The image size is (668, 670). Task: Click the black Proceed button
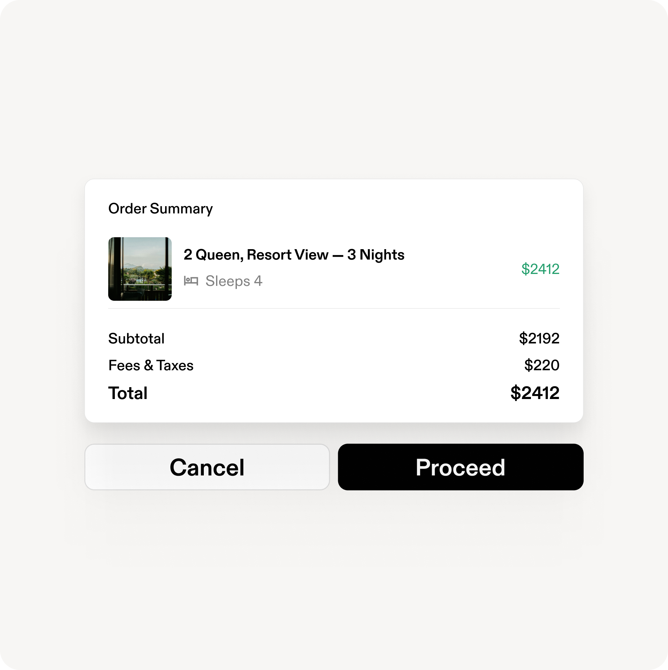pyautogui.click(x=461, y=467)
